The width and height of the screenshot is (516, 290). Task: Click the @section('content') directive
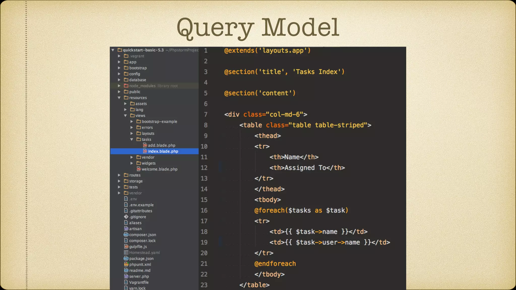click(x=260, y=93)
